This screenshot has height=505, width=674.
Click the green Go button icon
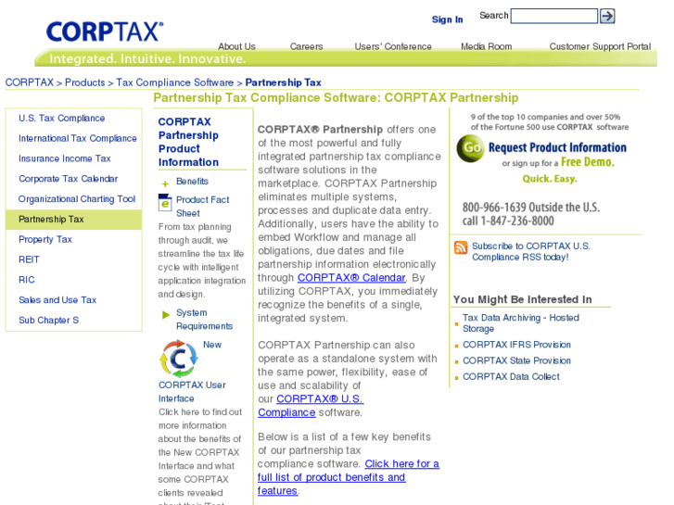(x=471, y=148)
